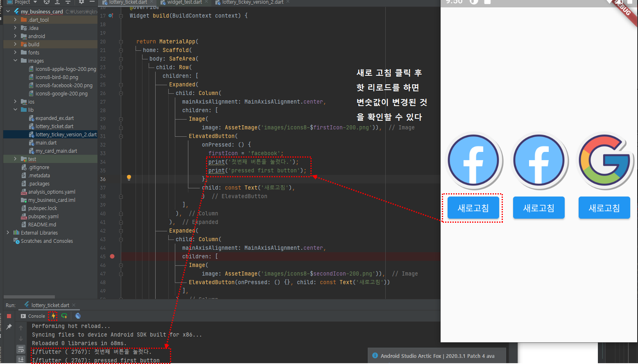Open analysis_options.yaml file
638x364 pixels.
pyautogui.click(x=48, y=192)
